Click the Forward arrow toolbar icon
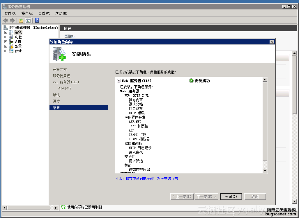 (12, 20)
